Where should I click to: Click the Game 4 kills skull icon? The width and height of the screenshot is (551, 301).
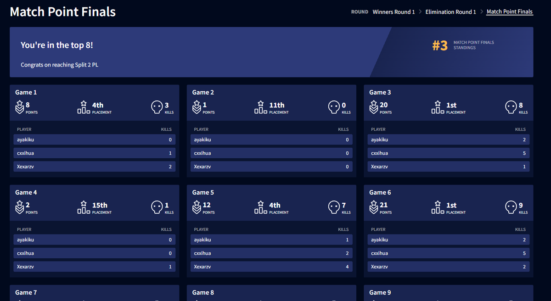click(x=157, y=207)
